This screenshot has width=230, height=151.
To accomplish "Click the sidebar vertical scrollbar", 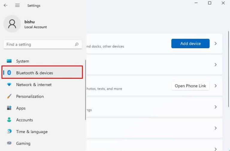I will (x=86, y=90).
